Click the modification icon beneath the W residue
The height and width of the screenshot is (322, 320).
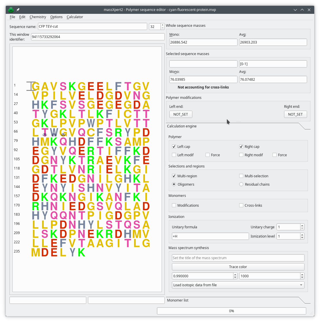(x=54, y=134)
